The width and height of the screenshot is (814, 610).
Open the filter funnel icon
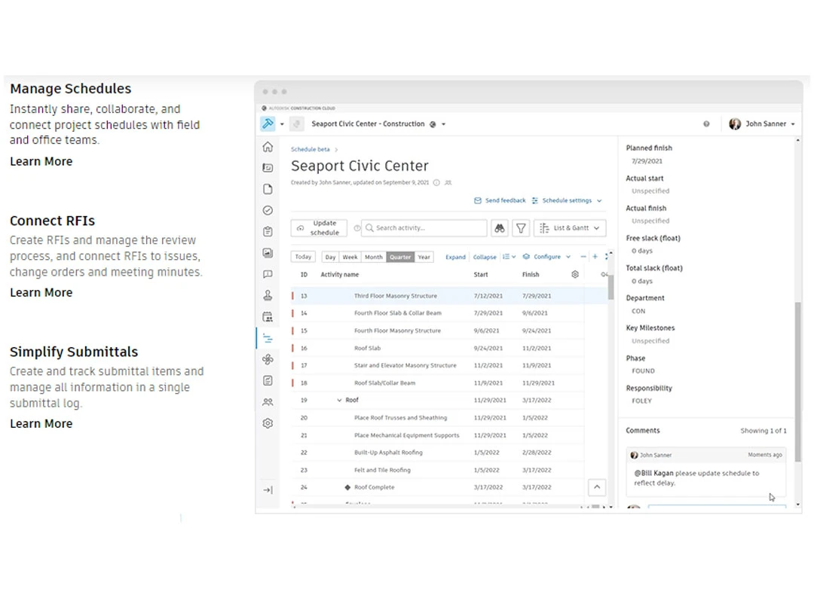[x=521, y=227]
